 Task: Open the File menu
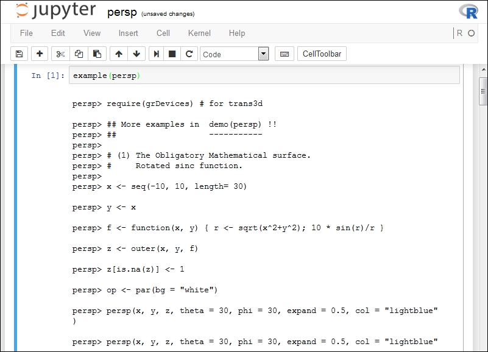tap(26, 33)
